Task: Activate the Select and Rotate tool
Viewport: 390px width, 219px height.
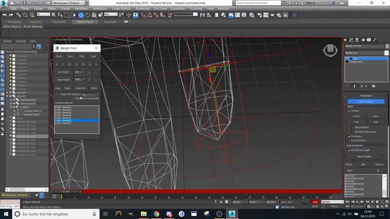Action: 88,15
